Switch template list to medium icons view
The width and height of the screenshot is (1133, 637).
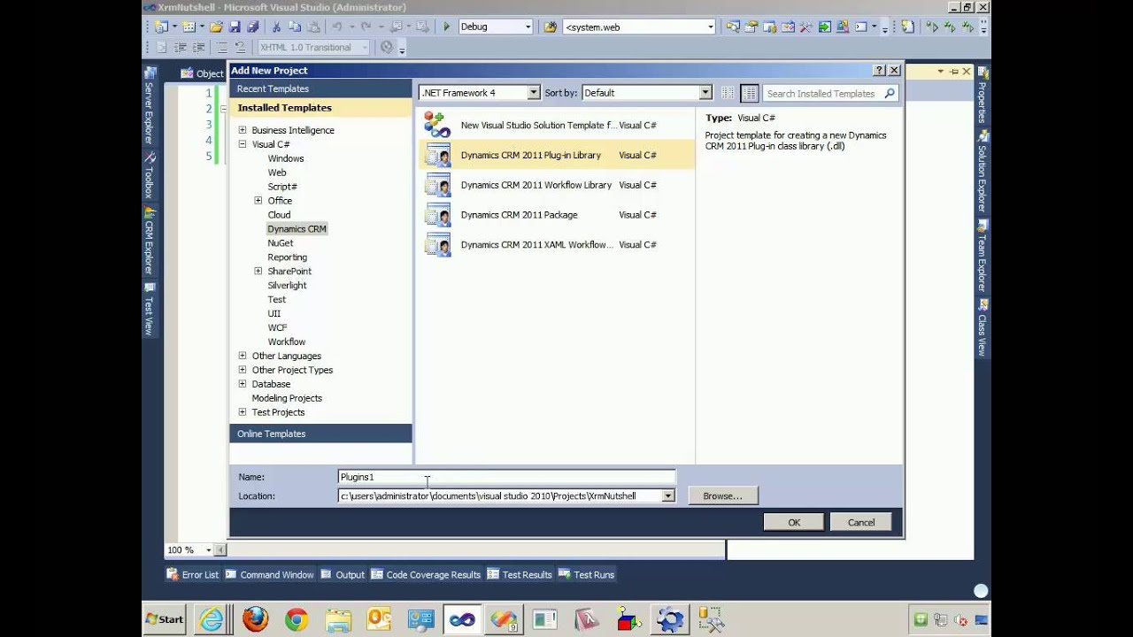point(750,93)
